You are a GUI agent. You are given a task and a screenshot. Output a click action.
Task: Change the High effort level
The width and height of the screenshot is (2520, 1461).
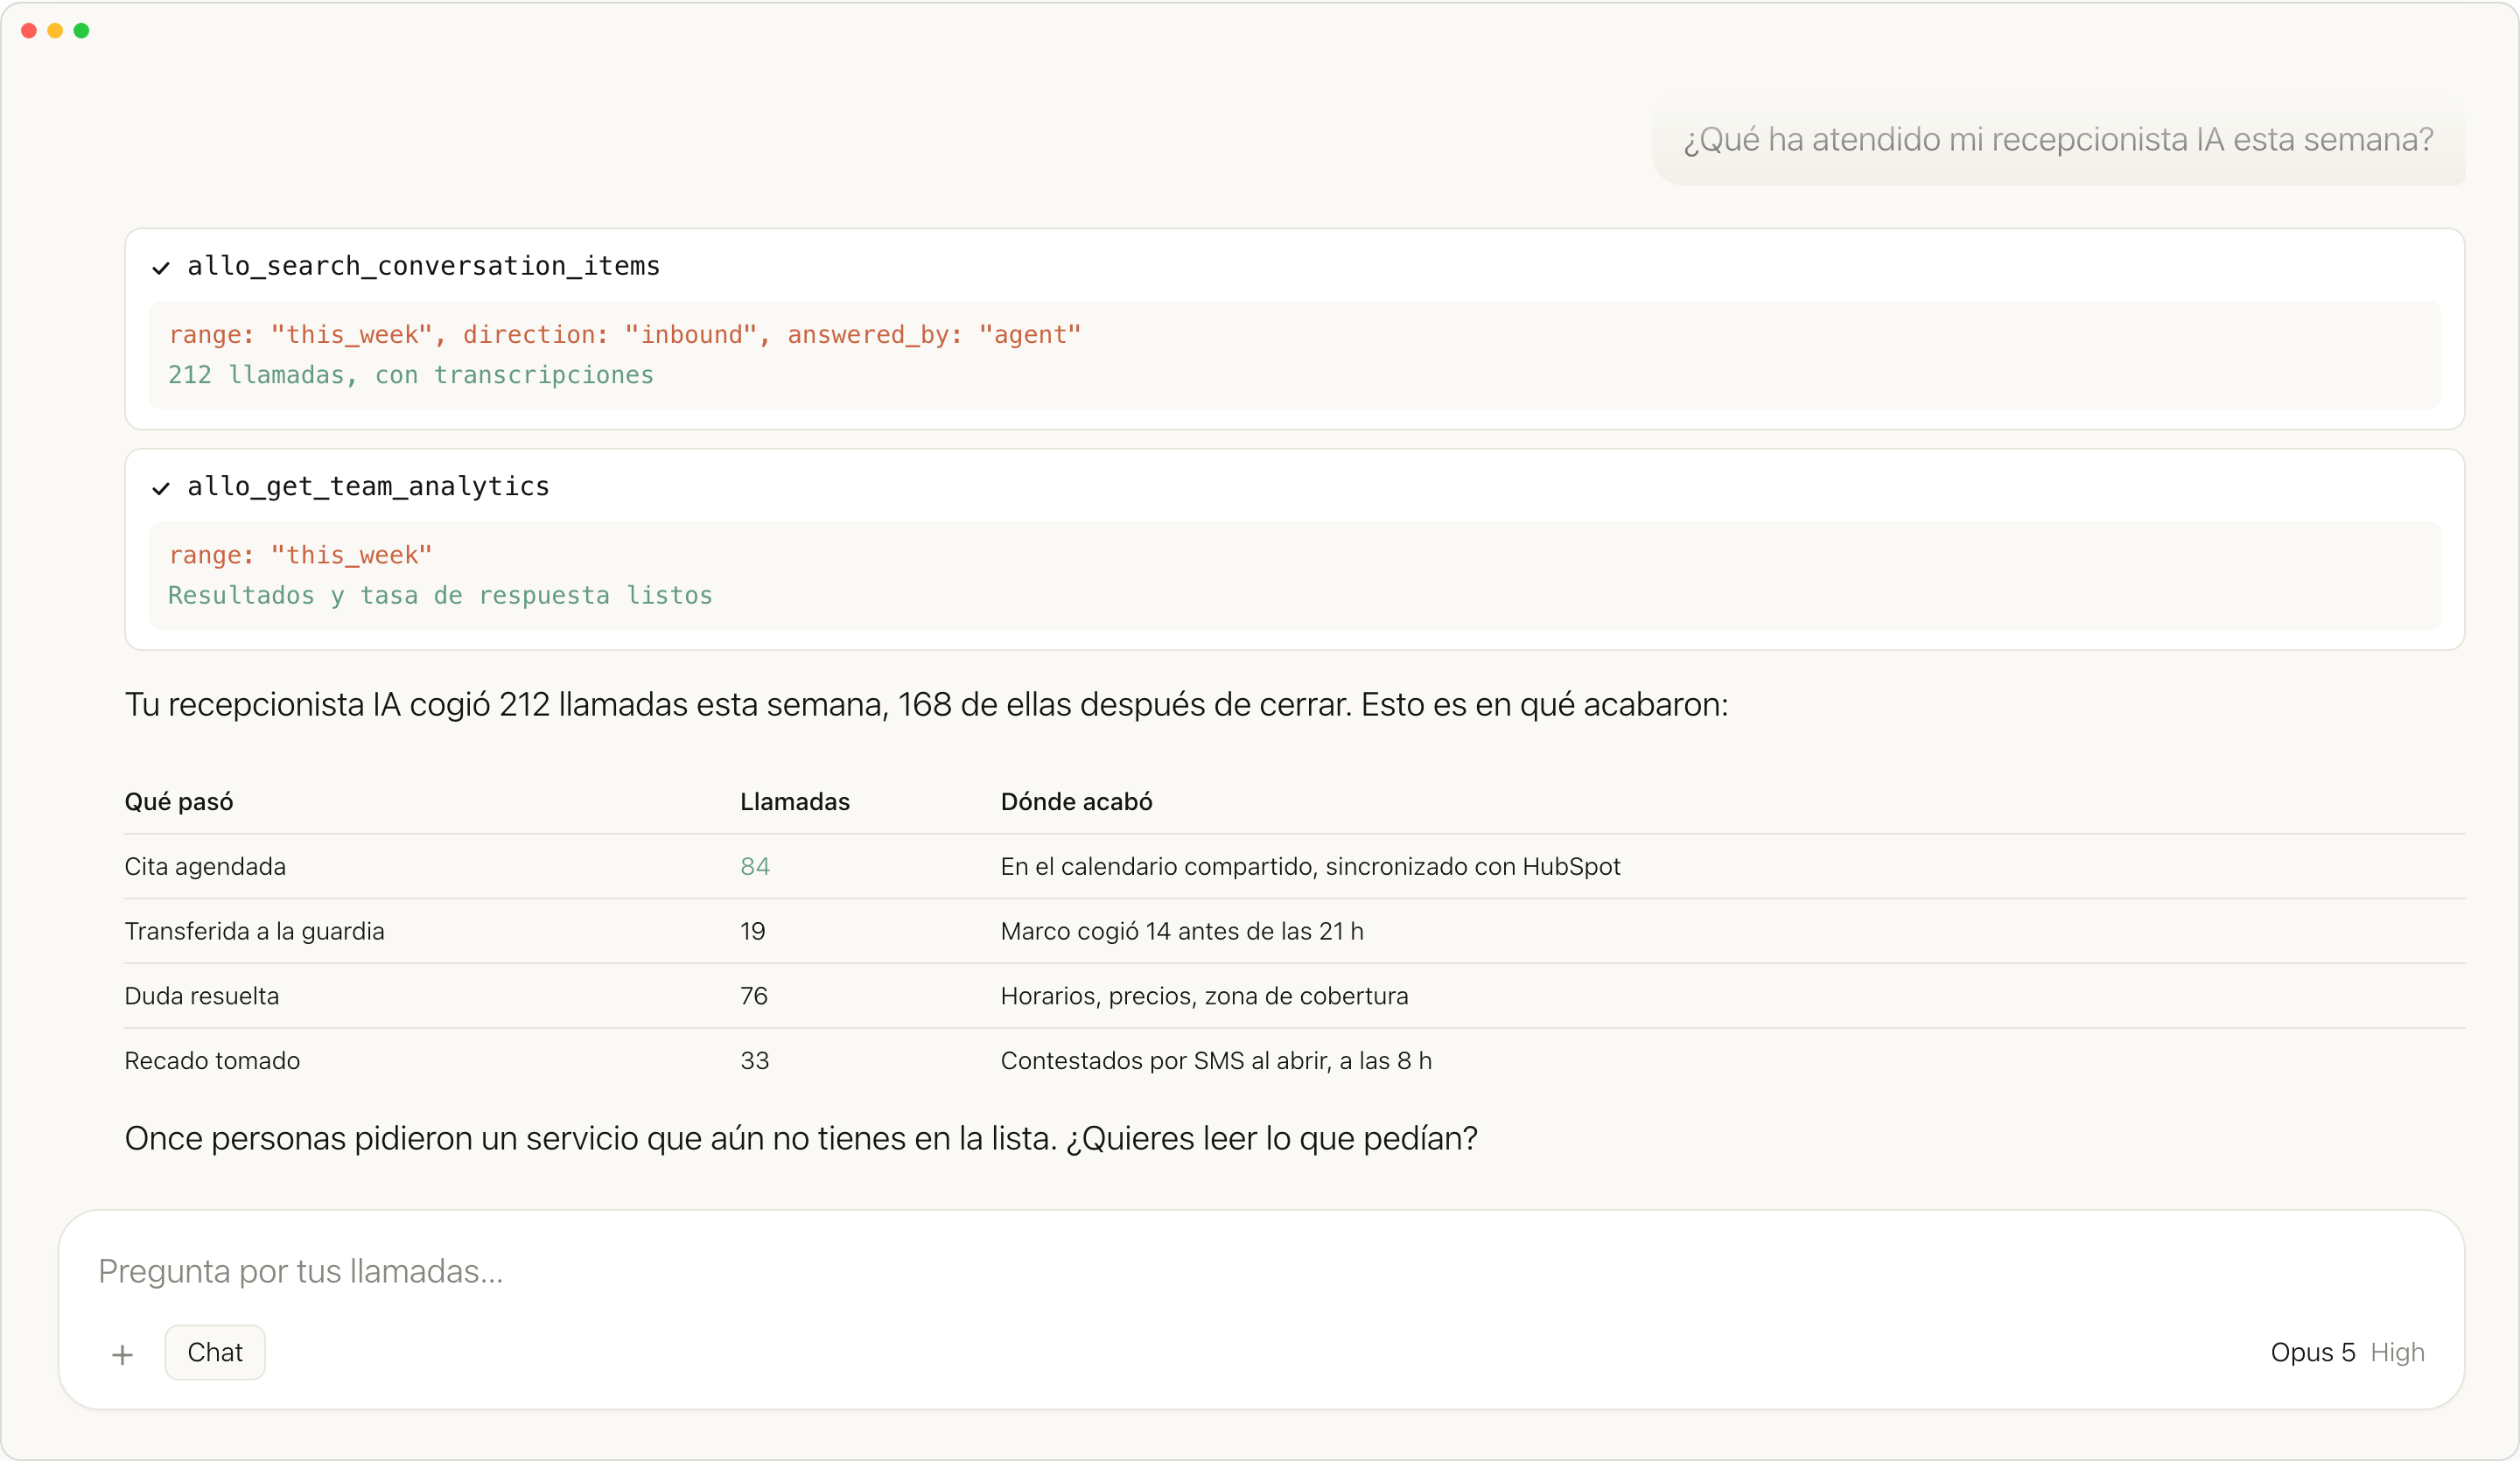pyautogui.click(x=2397, y=1352)
